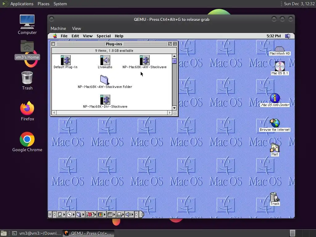Open the QEMU Machine menu

(x=58, y=28)
